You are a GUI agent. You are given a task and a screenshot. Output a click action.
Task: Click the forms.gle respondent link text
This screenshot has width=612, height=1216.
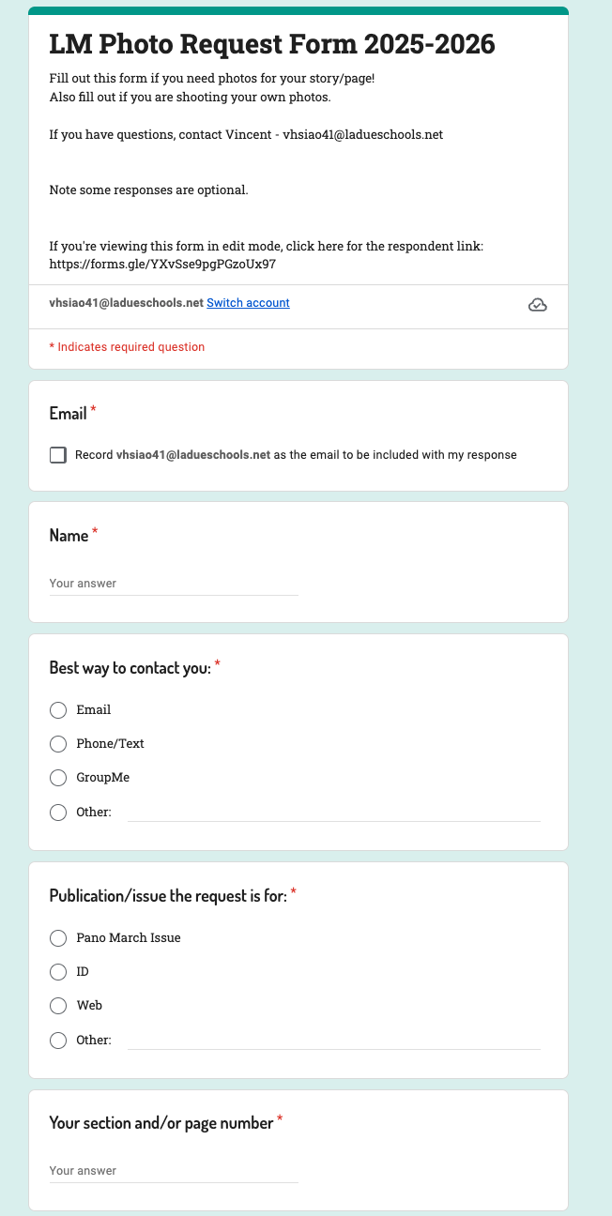tap(162, 264)
